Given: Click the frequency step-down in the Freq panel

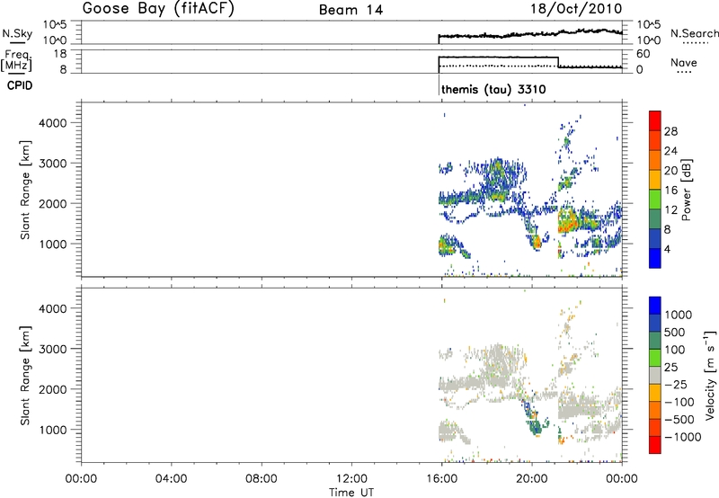Looking at the screenshot, I should coord(558,62).
